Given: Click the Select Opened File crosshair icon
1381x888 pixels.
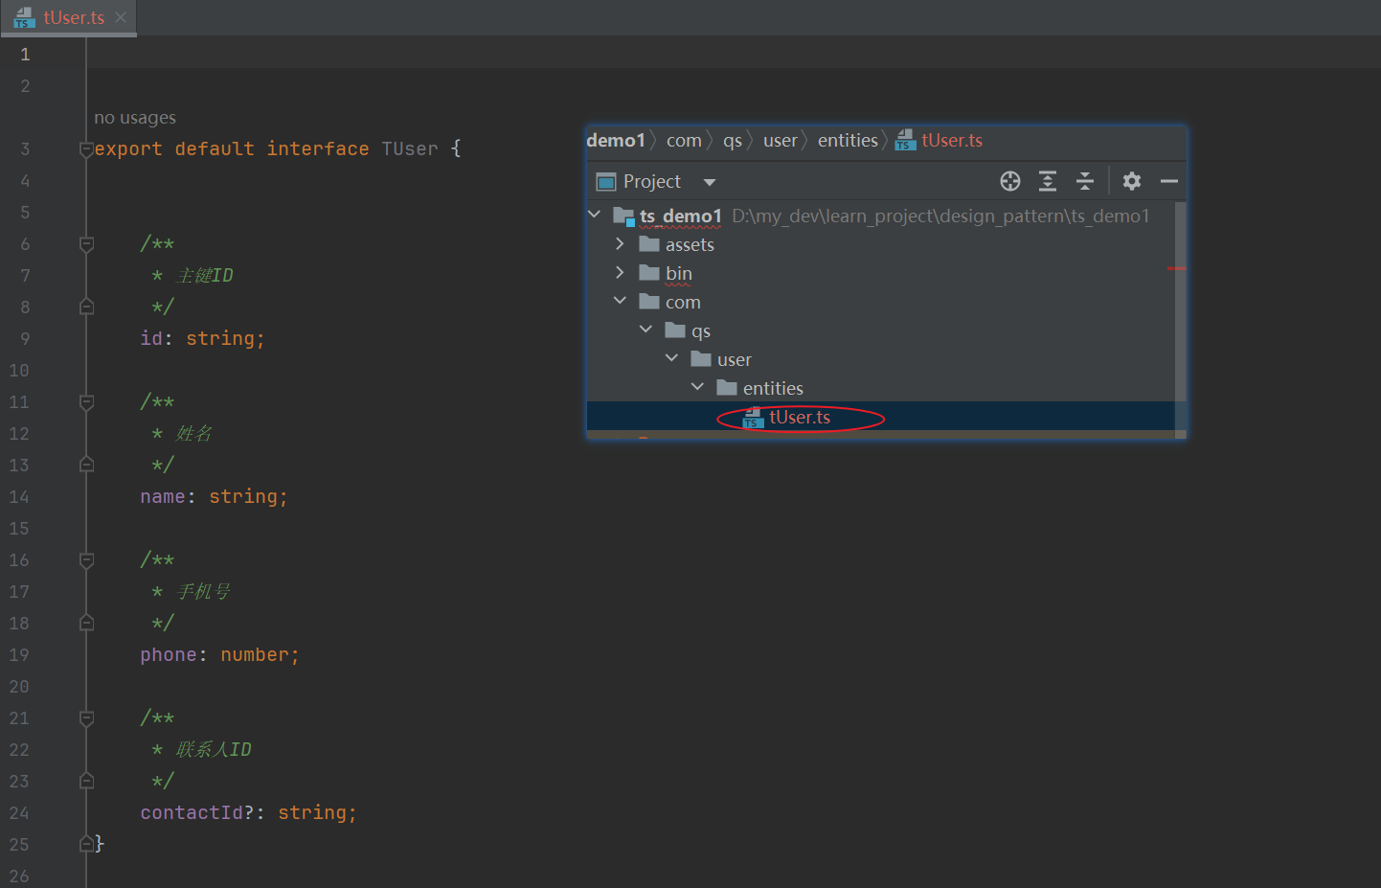Looking at the screenshot, I should click(x=1010, y=181).
